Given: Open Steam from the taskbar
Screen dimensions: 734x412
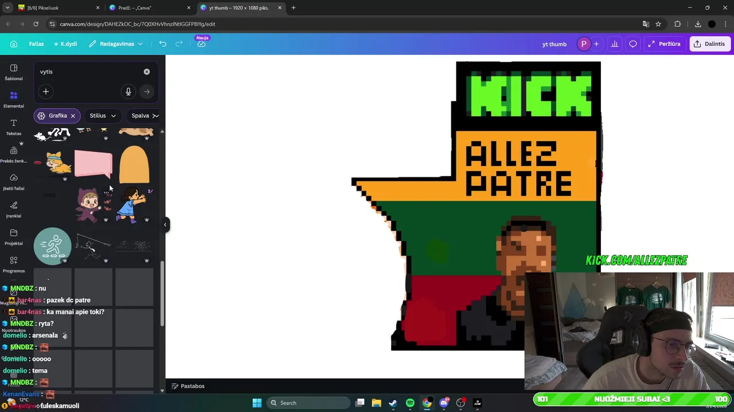Looking at the screenshot, I should coord(393,403).
